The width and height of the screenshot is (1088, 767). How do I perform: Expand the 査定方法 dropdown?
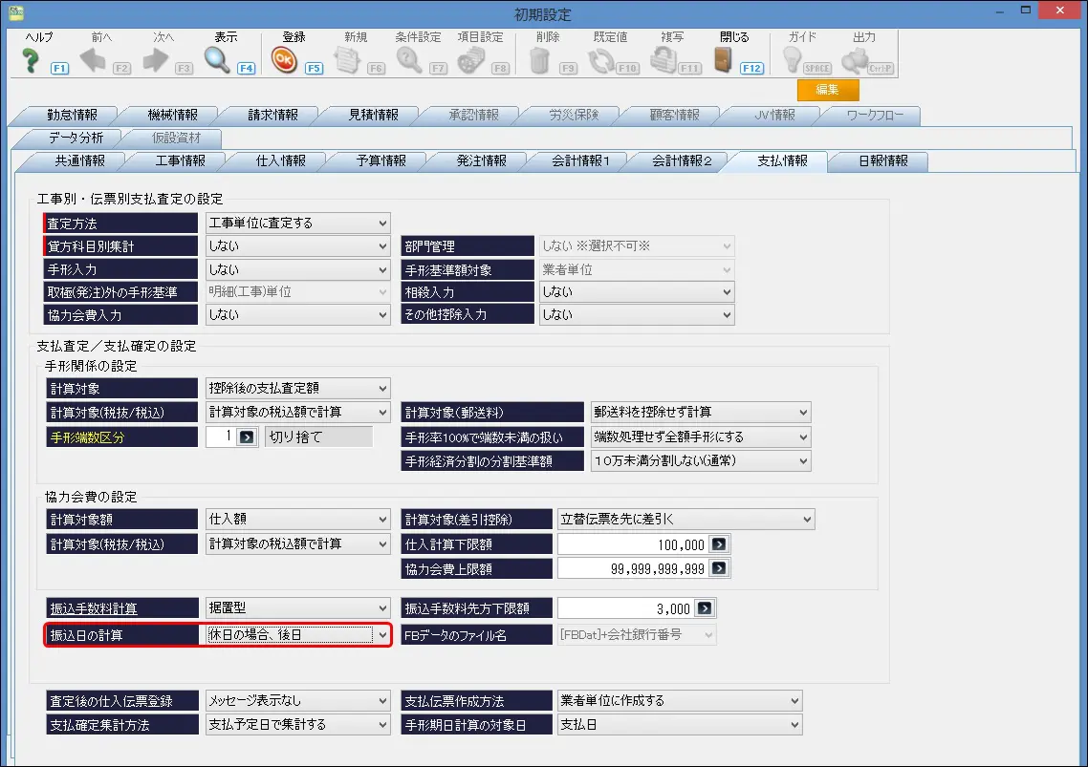(382, 224)
